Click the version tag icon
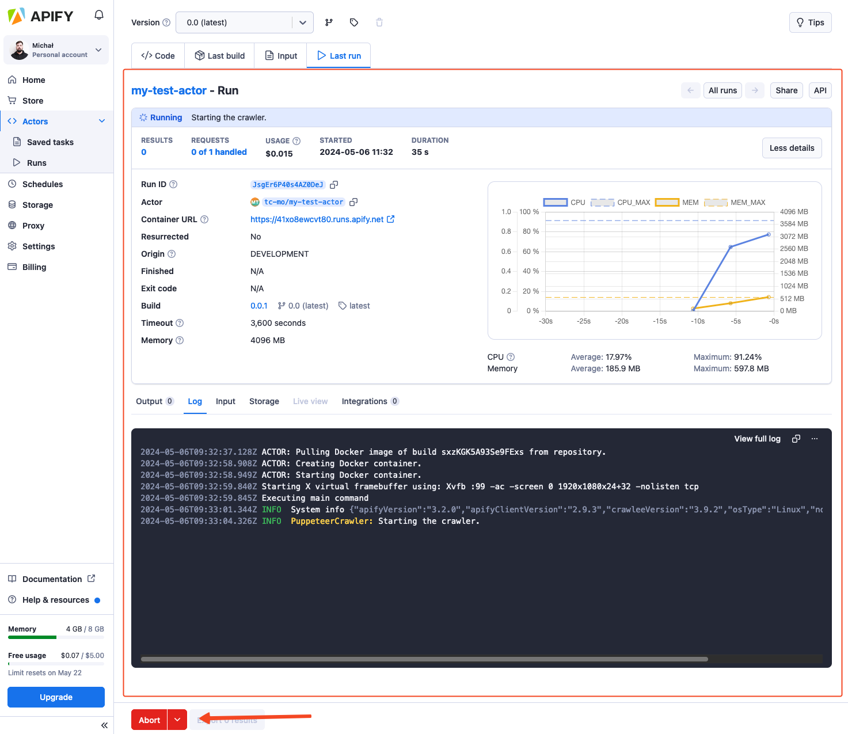This screenshot has width=848, height=734. (x=354, y=22)
